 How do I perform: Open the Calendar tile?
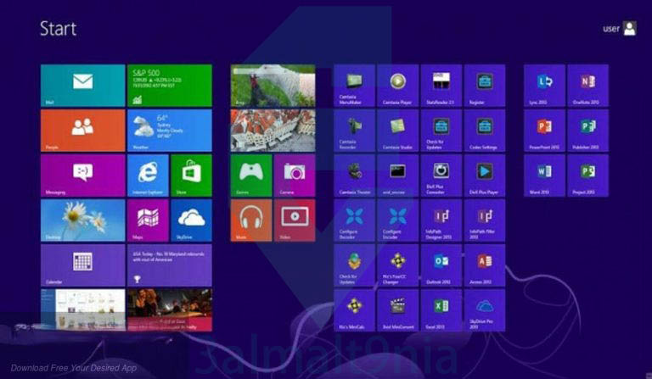82,265
